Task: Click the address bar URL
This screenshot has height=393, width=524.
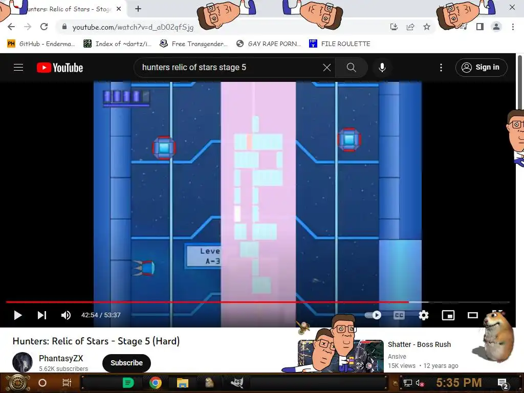Action: click(x=133, y=27)
